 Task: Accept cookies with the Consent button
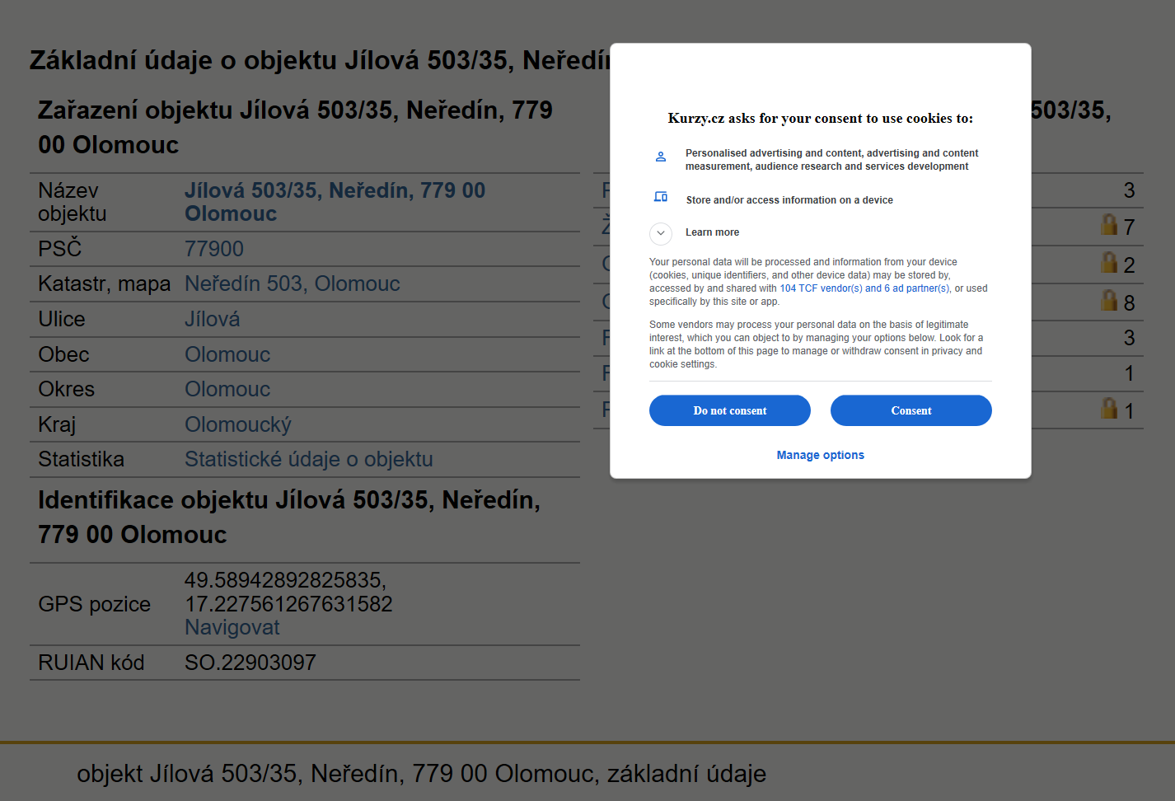click(911, 410)
